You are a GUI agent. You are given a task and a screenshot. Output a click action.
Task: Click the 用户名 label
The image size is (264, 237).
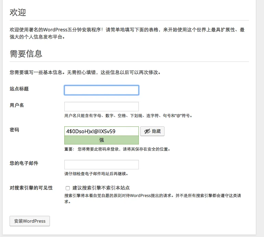click(x=17, y=105)
